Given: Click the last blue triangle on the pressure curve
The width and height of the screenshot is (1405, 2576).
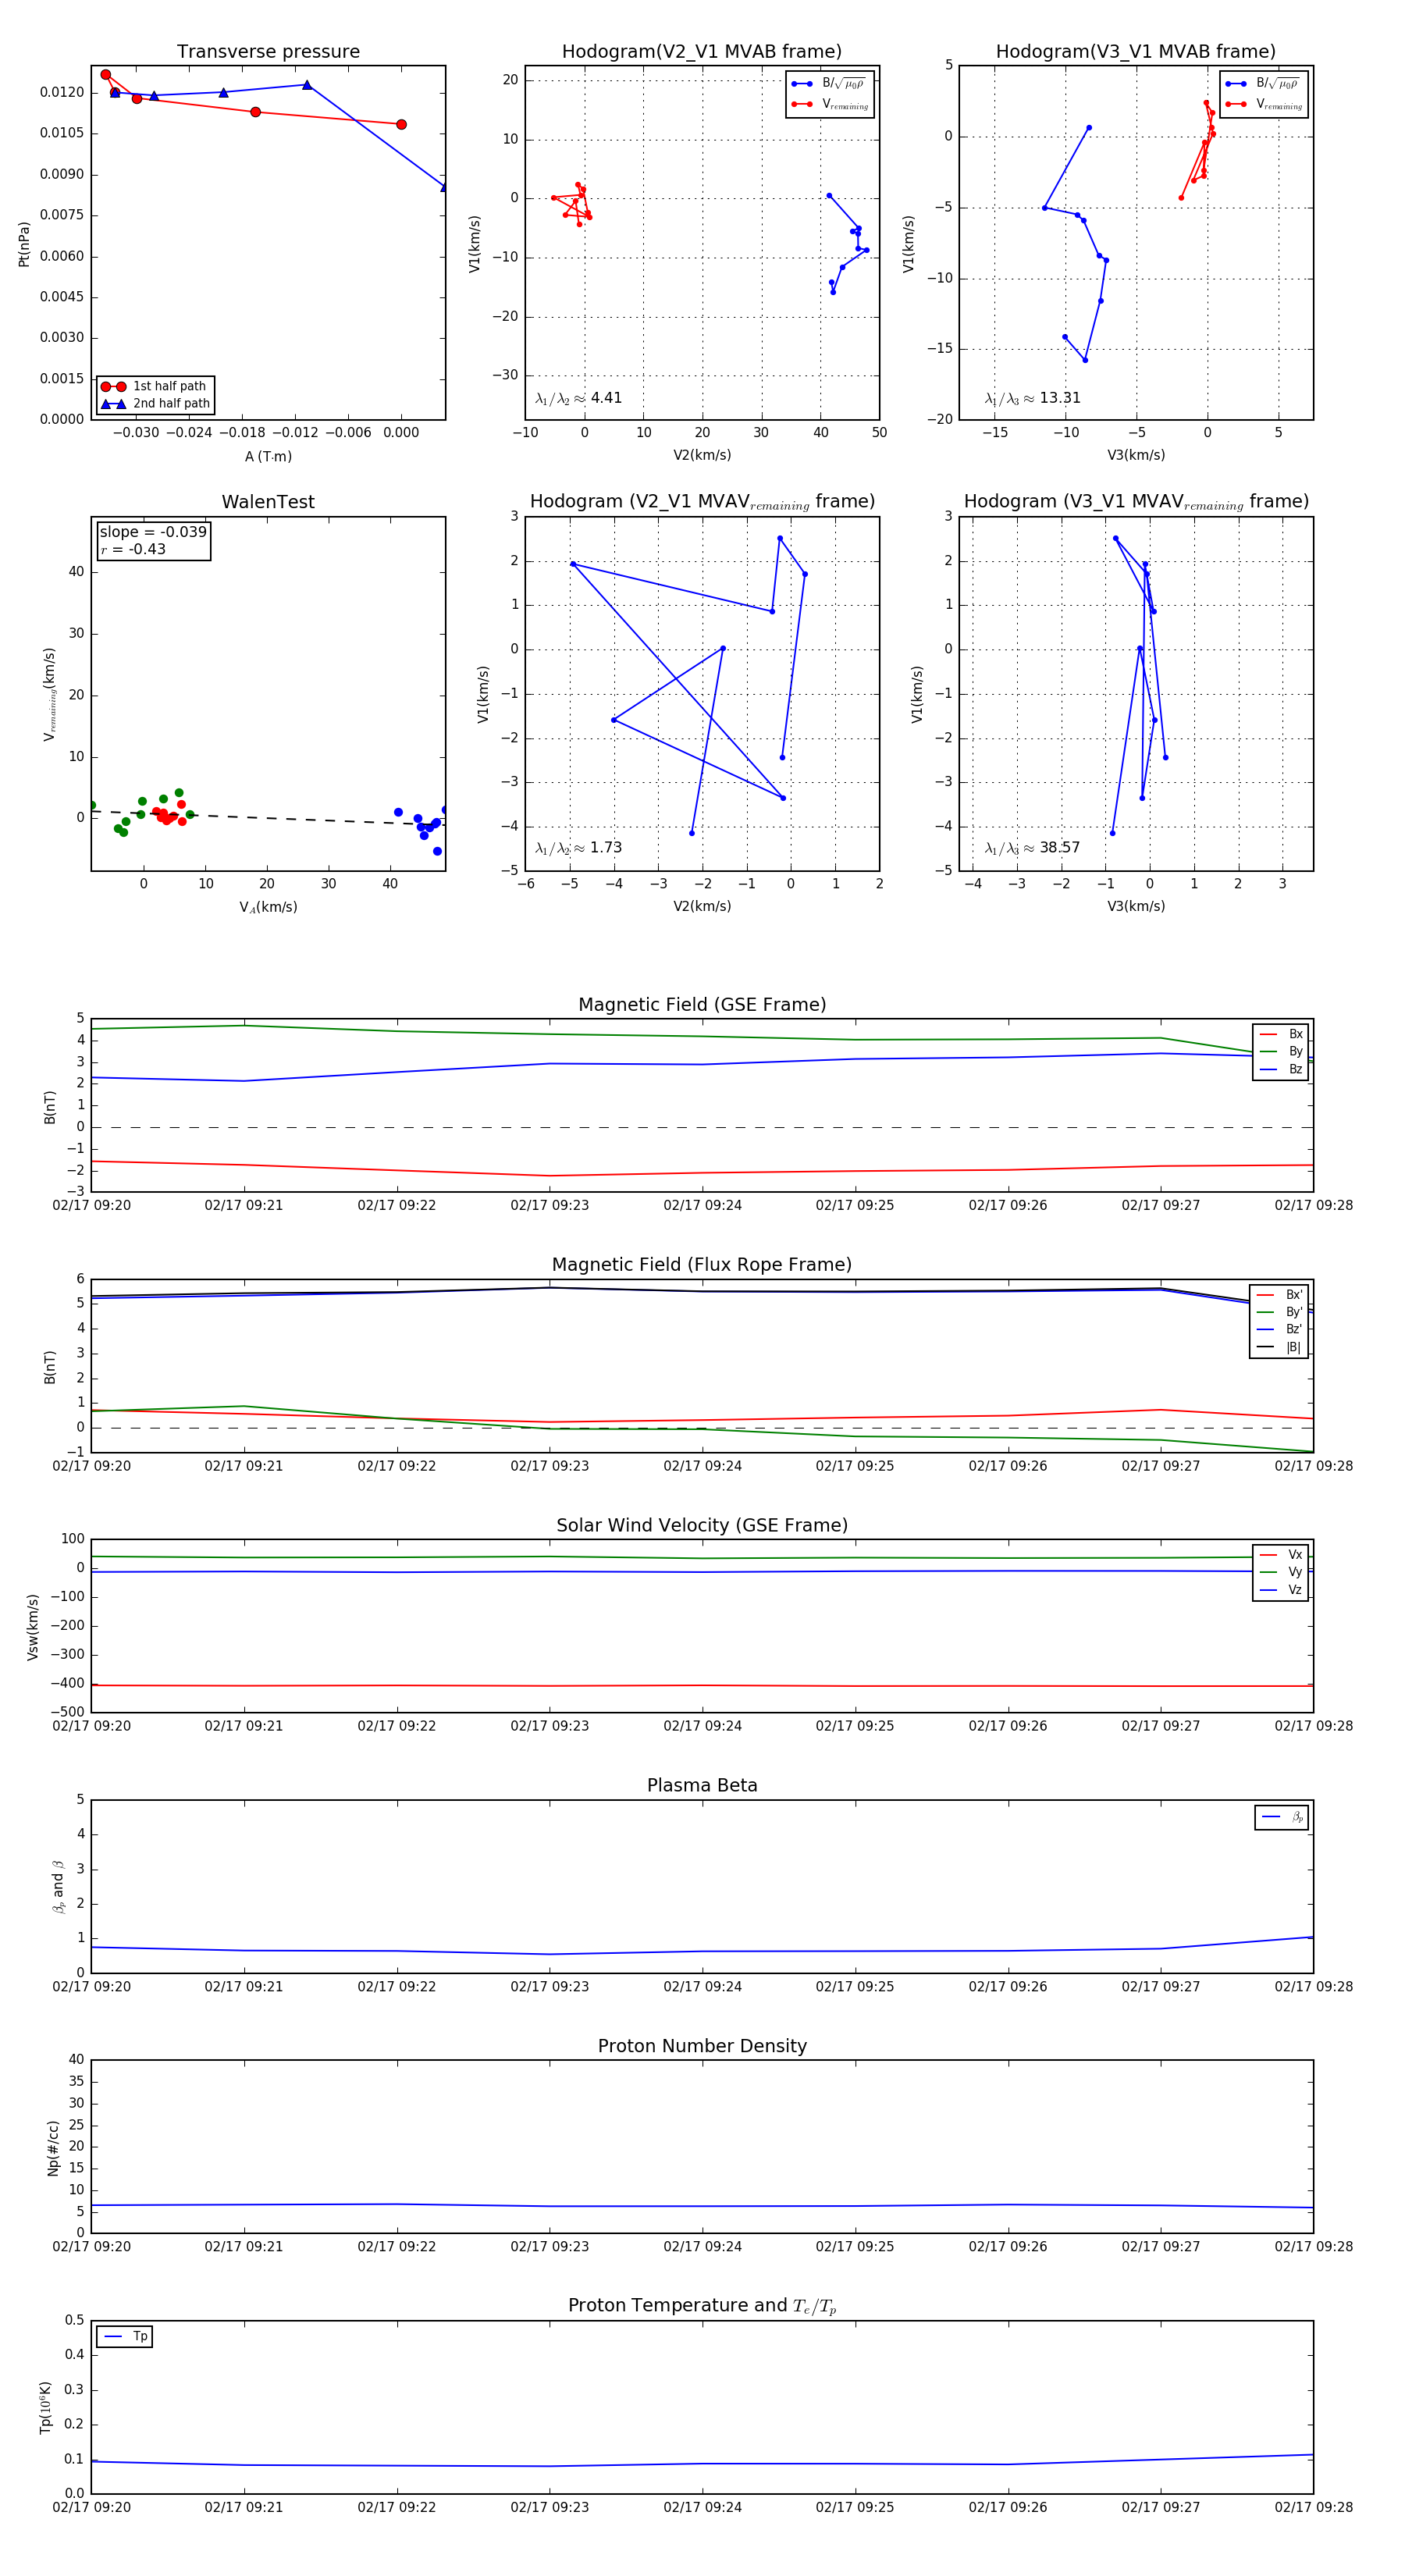Looking at the screenshot, I should pyautogui.click(x=444, y=187).
